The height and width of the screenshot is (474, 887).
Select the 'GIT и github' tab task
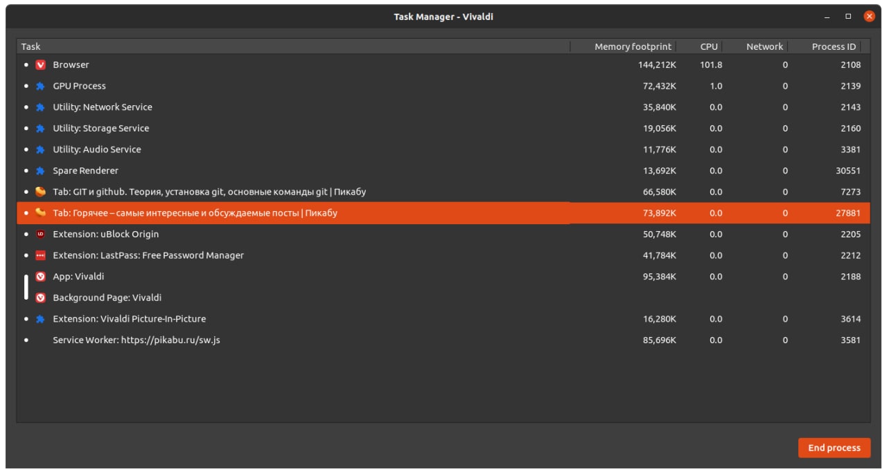(443, 192)
